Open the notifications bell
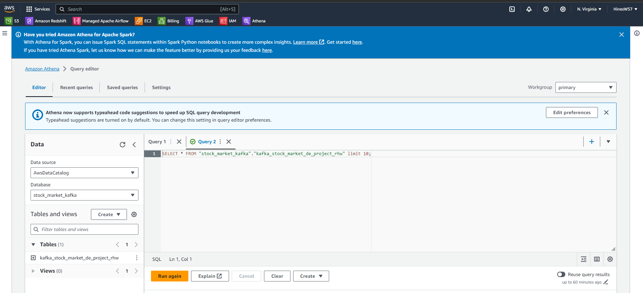Image resolution: width=643 pixels, height=293 pixels. click(529, 9)
